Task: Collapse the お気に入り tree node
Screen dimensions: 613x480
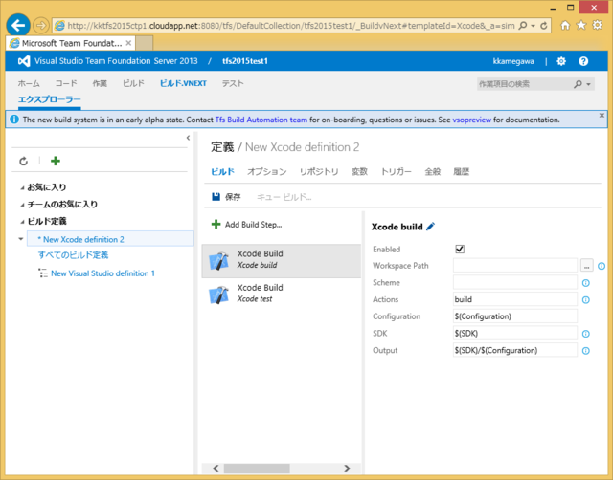Action: [22, 187]
